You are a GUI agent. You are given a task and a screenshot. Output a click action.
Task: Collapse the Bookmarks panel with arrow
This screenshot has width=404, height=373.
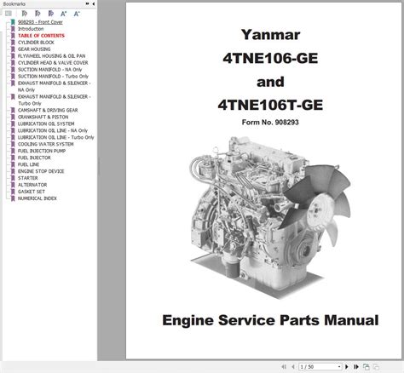(94, 3)
